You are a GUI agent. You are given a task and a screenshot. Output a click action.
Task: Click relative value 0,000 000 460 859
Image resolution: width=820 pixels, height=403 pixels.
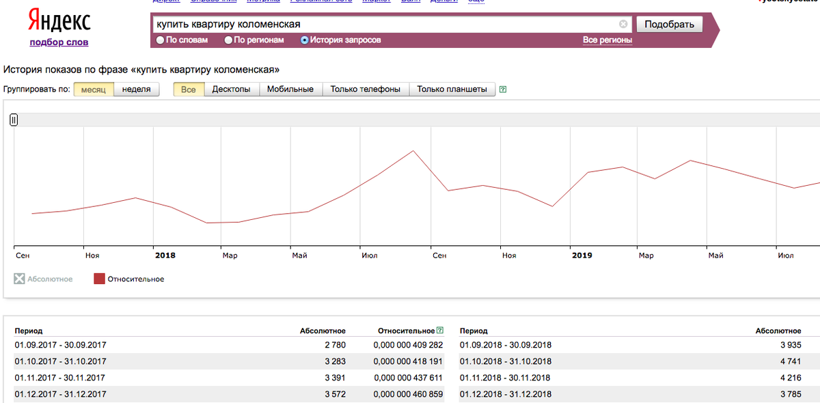click(408, 394)
